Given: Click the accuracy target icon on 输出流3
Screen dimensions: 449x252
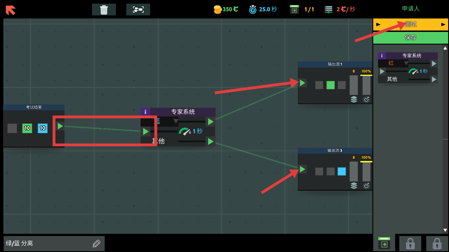Looking at the screenshot, I should coord(366,185).
